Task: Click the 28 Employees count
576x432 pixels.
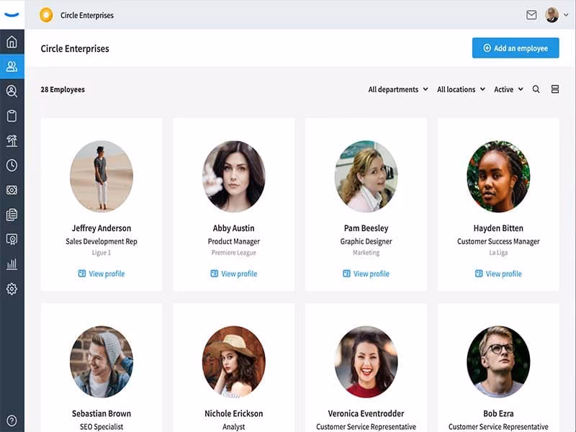Action: tap(63, 89)
